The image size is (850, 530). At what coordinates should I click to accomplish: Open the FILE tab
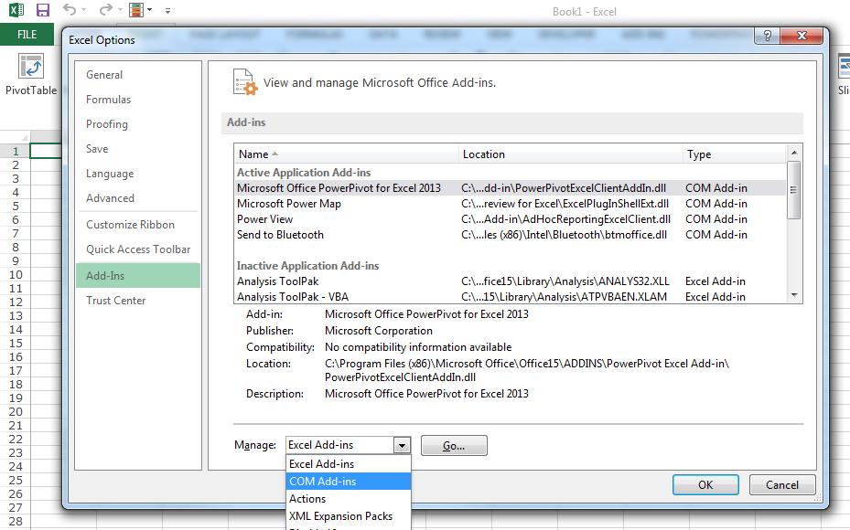click(x=27, y=35)
